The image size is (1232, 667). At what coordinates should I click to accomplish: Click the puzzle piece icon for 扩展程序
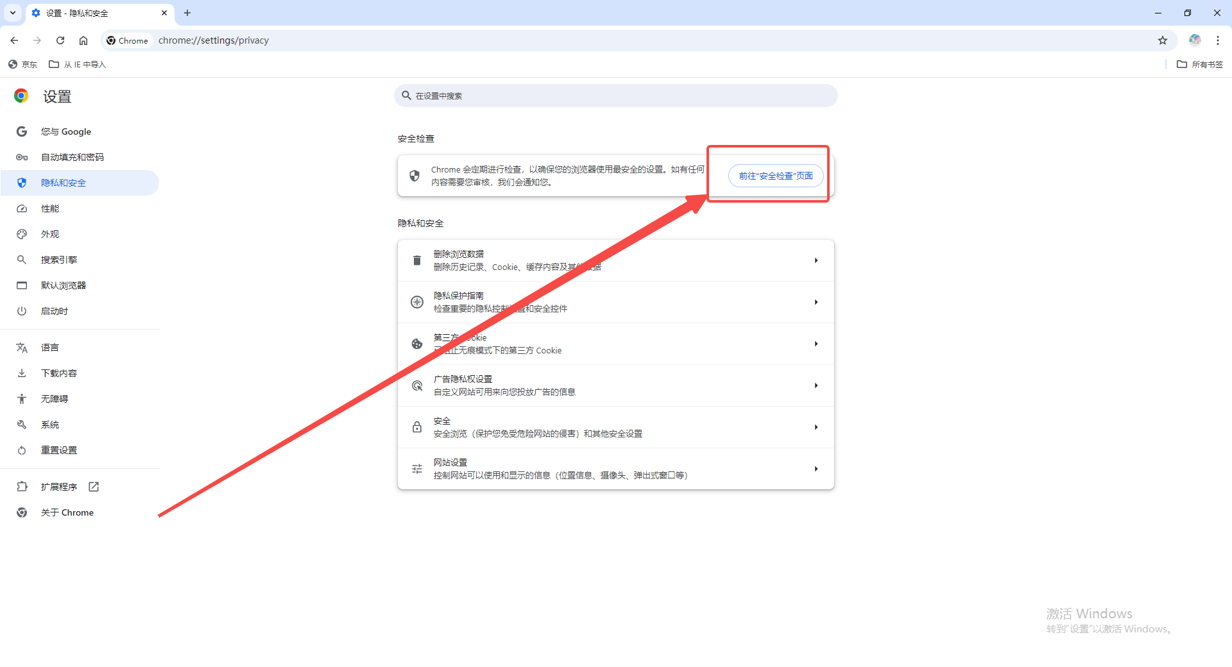pyautogui.click(x=22, y=487)
